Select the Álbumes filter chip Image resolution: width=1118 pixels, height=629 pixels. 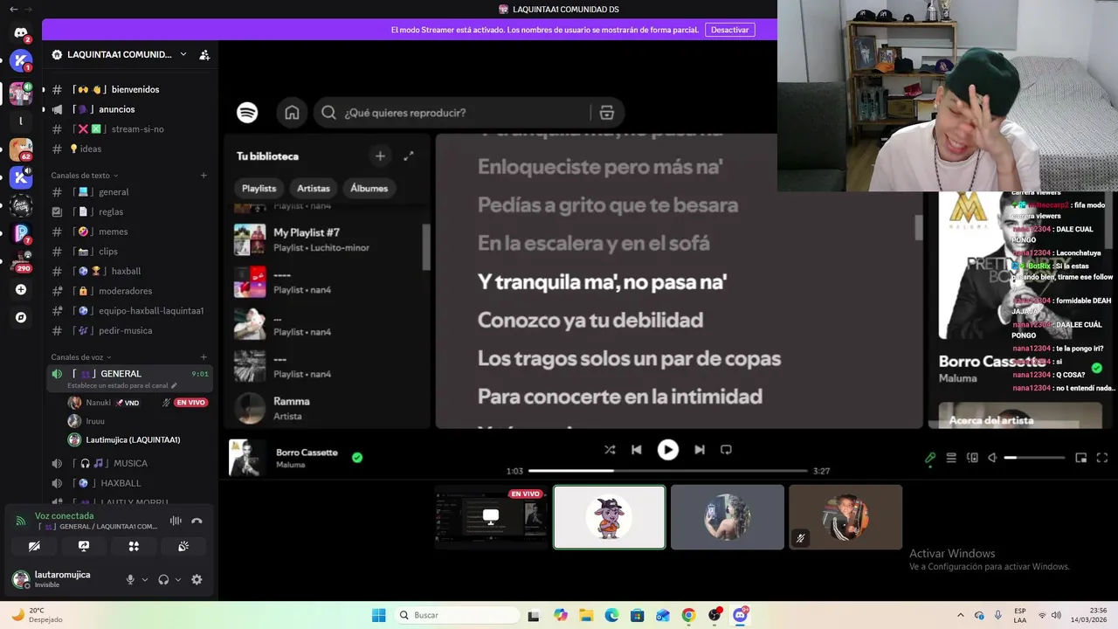369,188
